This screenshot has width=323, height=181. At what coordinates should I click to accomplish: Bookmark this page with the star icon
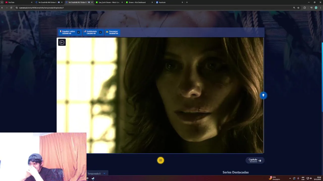(298, 8)
